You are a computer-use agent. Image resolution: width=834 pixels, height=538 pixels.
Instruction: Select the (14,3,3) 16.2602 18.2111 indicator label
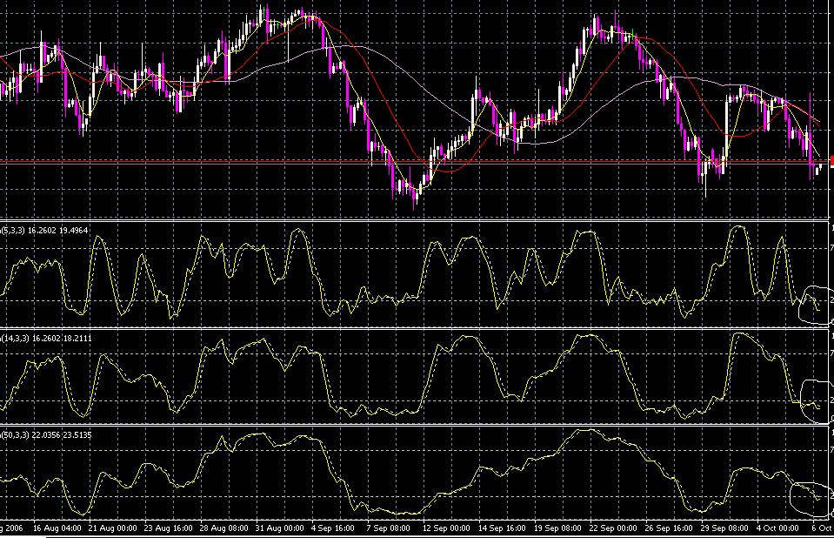[x=46, y=339]
